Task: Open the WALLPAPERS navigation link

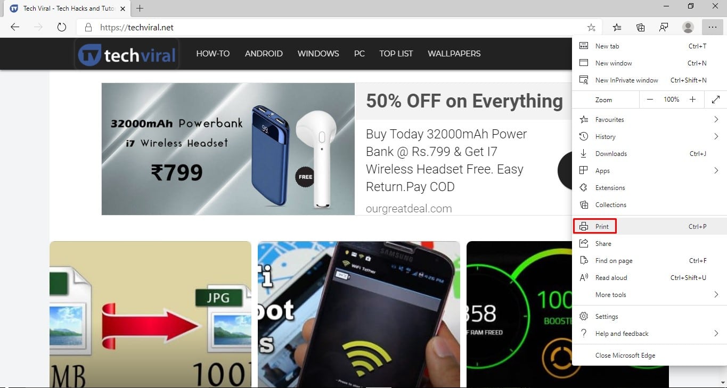Action: point(454,54)
